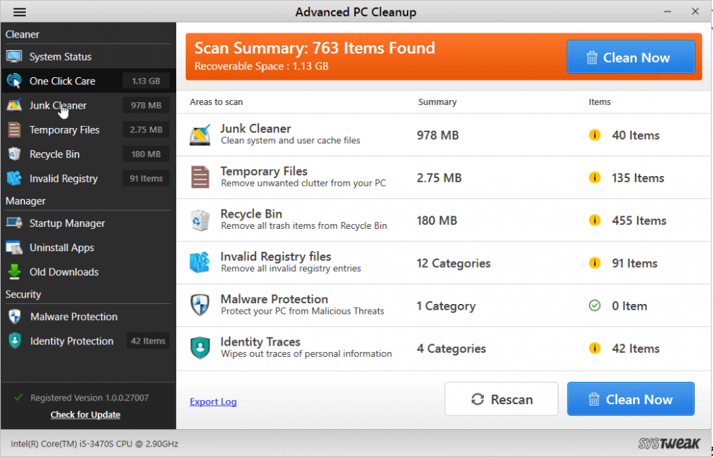Click the Identity Traces shield icon in list
The width and height of the screenshot is (713, 457).
pos(200,348)
